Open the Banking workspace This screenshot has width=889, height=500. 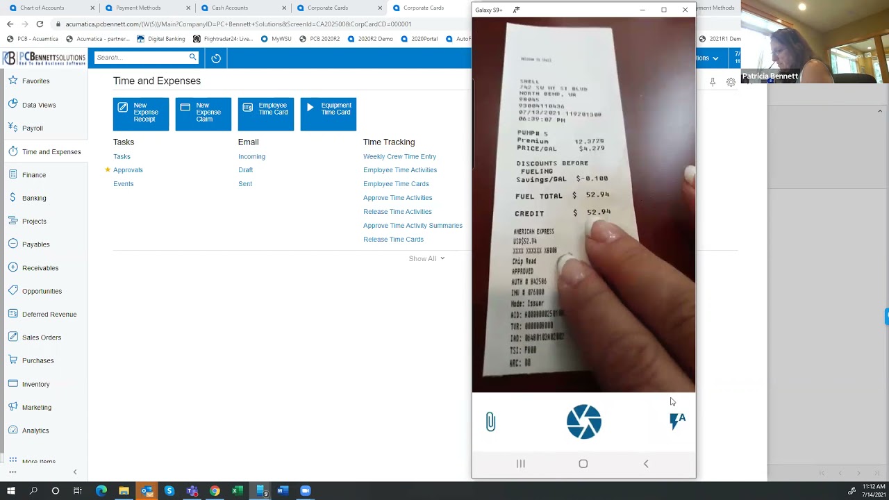(x=34, y=198)
